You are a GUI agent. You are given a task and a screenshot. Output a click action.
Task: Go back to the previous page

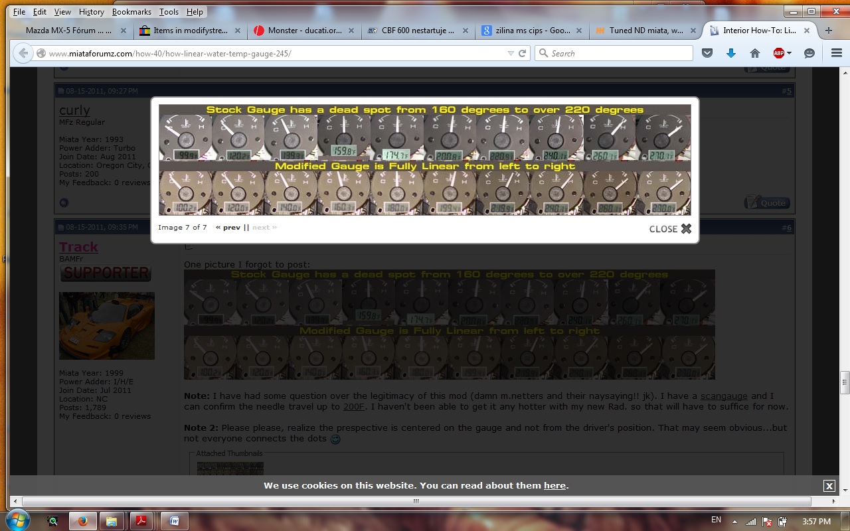point(23,53)
